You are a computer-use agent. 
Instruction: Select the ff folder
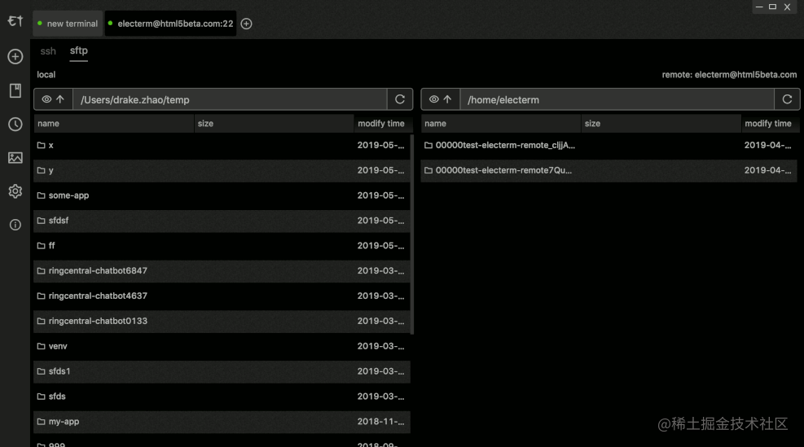(x=222, y=246)
